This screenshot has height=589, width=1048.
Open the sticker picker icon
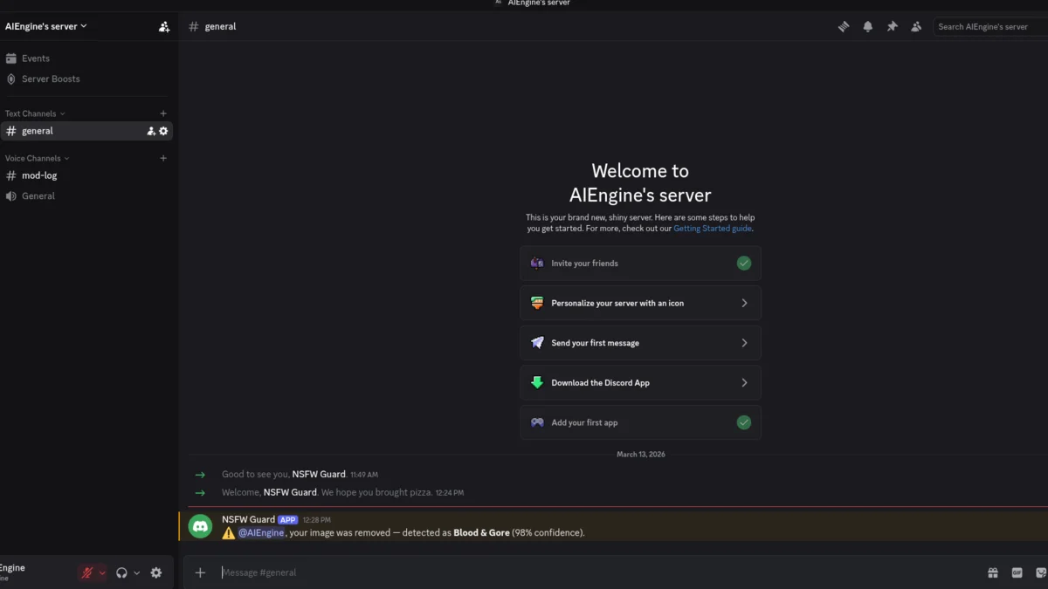1040,572
